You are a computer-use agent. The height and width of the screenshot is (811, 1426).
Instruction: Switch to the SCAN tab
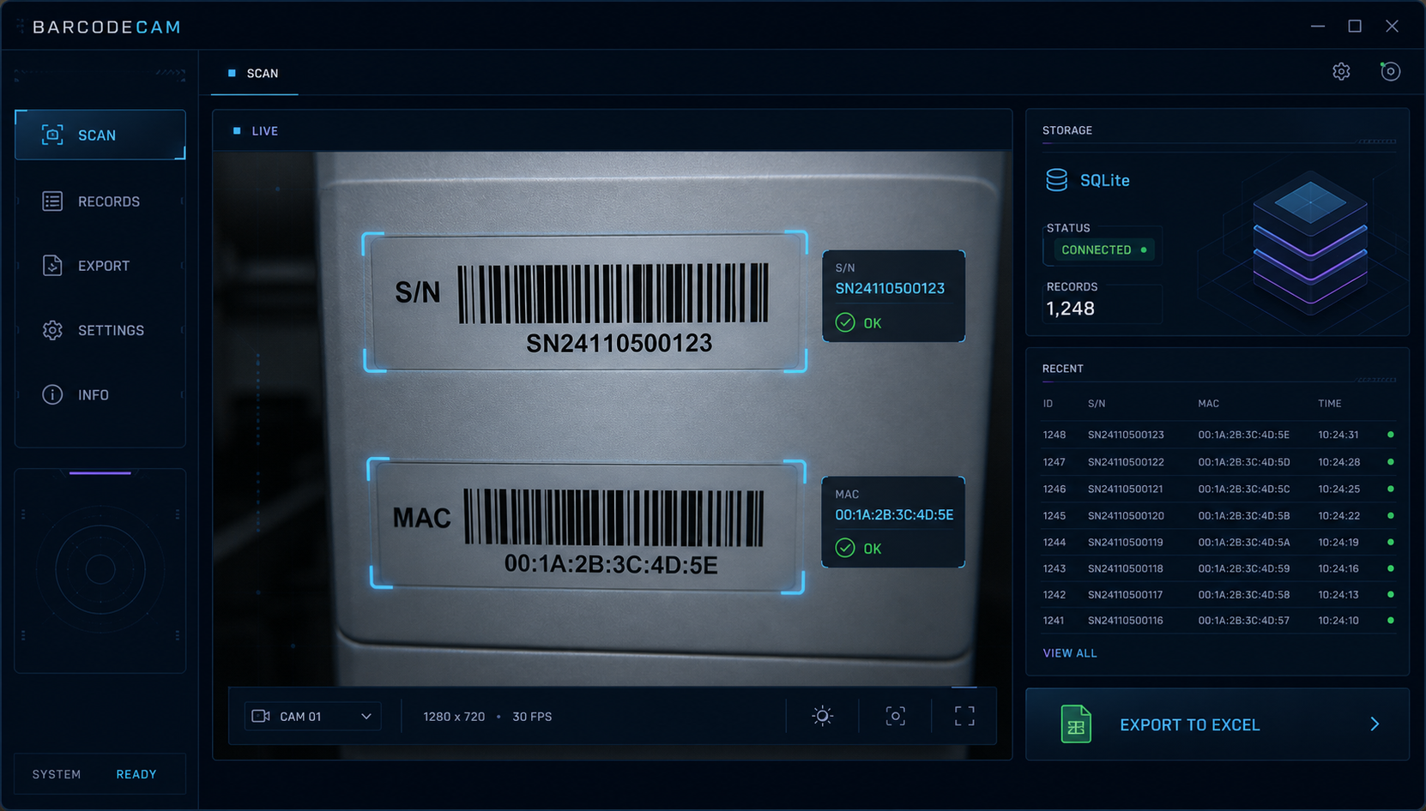[x=254, y=74]
